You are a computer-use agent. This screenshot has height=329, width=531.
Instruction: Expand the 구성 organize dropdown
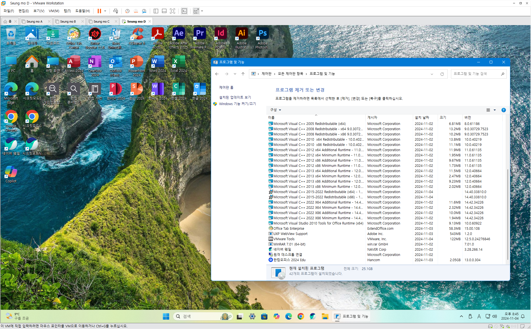(x=275, y=110)
